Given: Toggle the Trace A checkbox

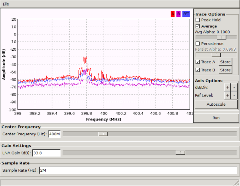Looking at the screenshot, I should pyautogui.click(x=198, y=62).
